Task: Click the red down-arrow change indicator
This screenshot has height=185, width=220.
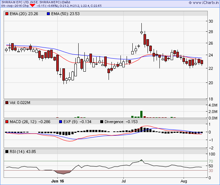Action: coord(32,5)
